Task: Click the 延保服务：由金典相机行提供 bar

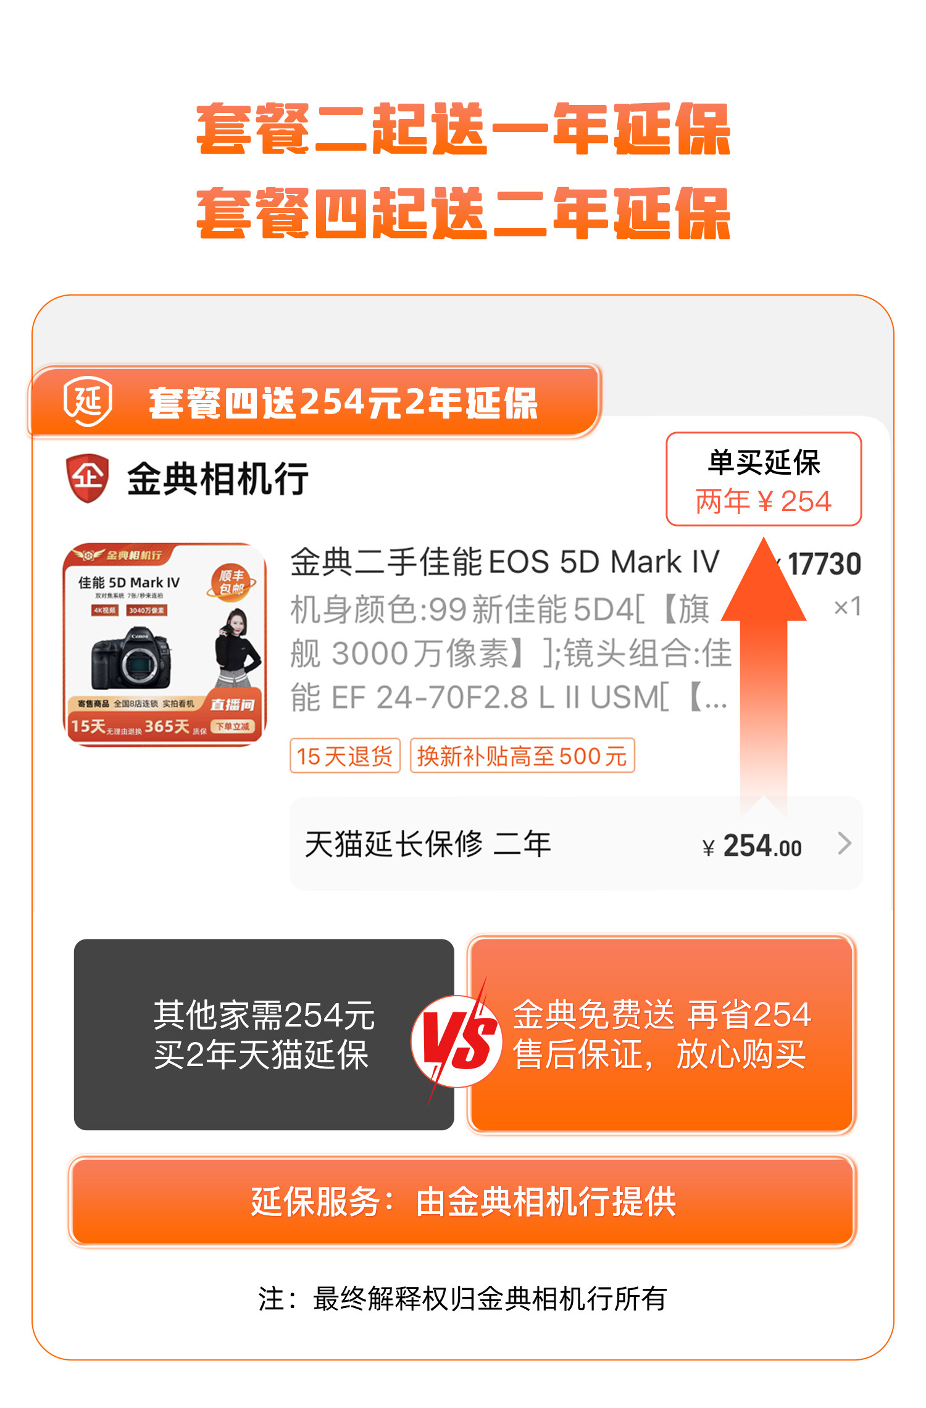Action: [462, 1201]
